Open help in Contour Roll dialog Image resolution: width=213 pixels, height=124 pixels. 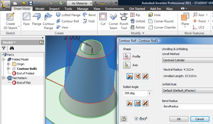[124, 119]
